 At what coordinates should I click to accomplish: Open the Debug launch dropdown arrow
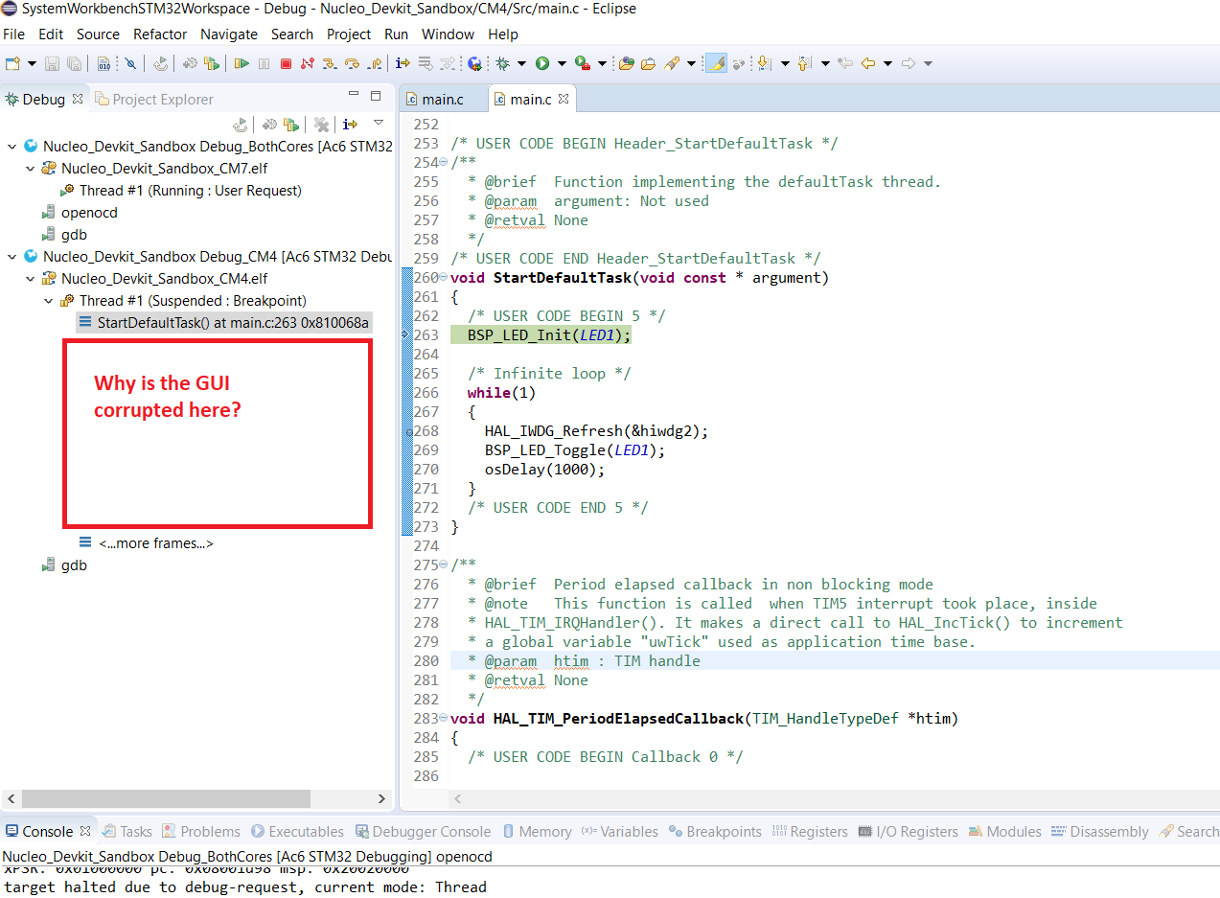pos(521,63)
